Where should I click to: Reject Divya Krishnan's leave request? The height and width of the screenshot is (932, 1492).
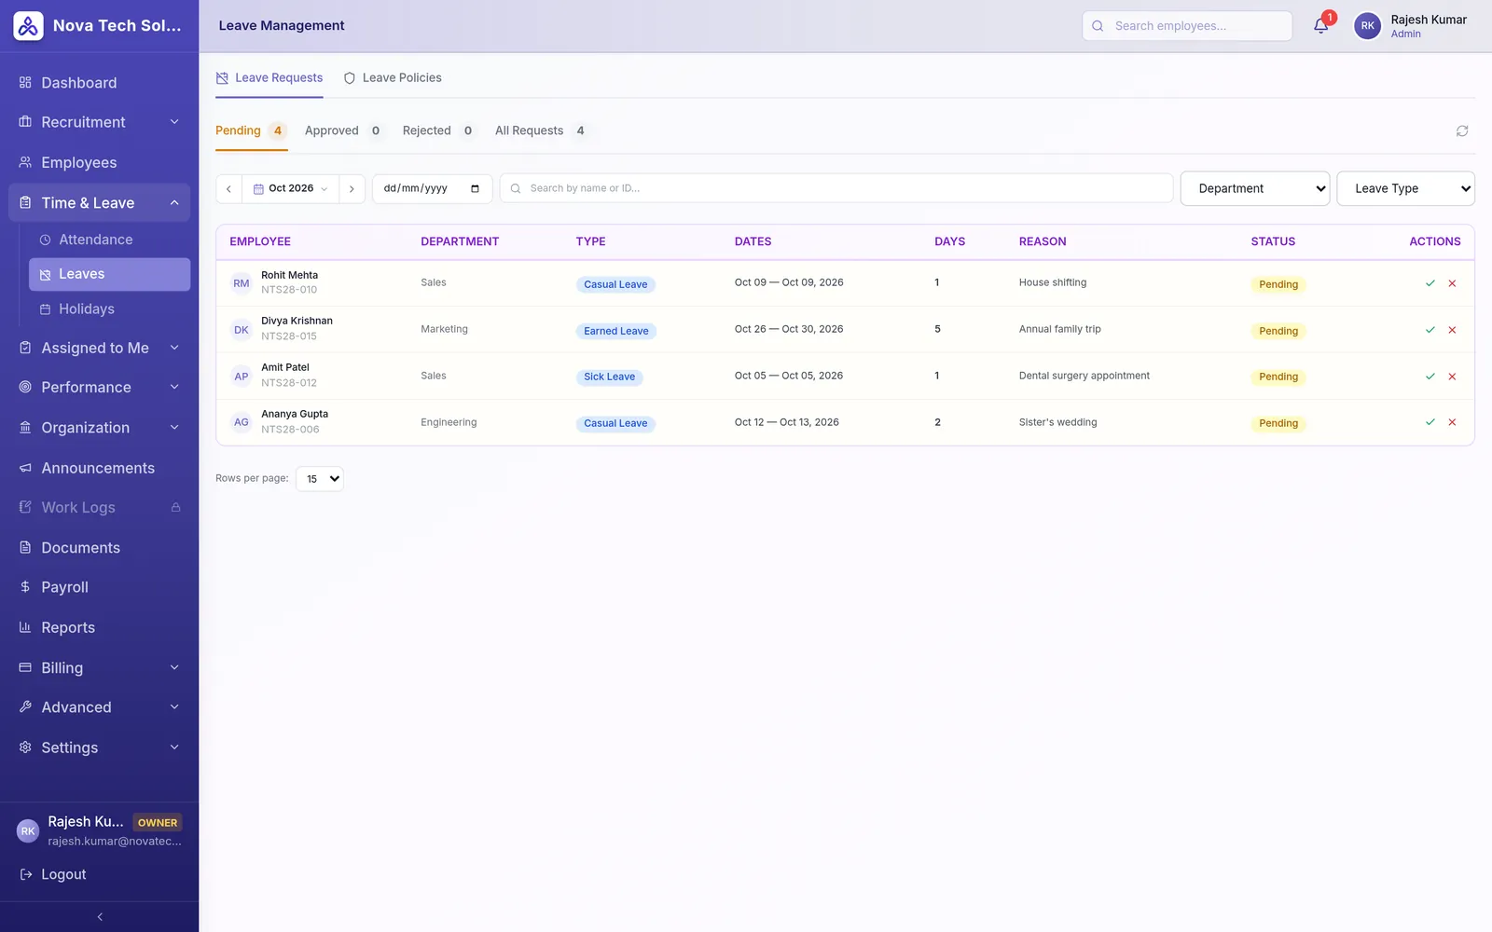coord(1452,330)
